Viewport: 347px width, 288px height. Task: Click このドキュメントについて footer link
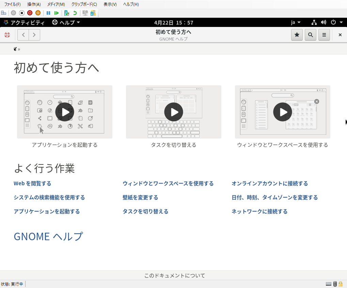175,276
